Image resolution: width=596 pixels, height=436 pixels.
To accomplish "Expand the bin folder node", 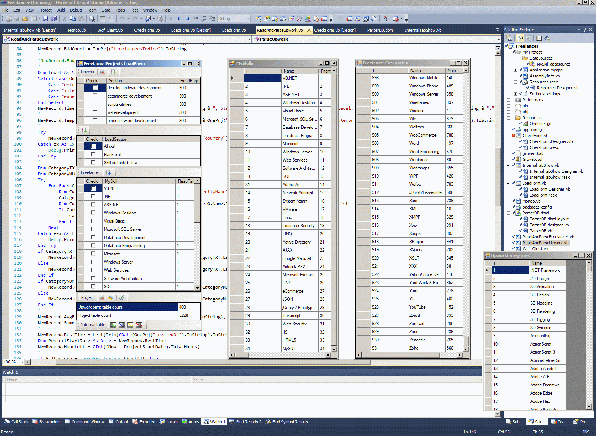I will [508, 106].
